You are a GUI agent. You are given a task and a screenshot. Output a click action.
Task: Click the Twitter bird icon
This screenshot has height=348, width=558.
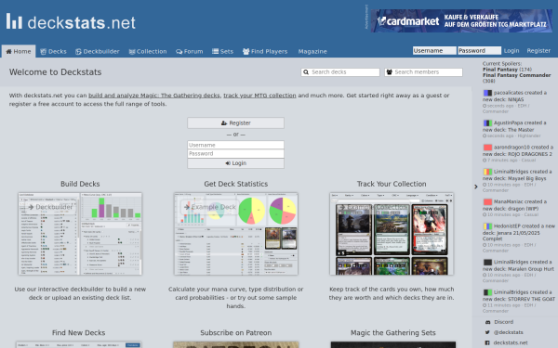[487, 332]
